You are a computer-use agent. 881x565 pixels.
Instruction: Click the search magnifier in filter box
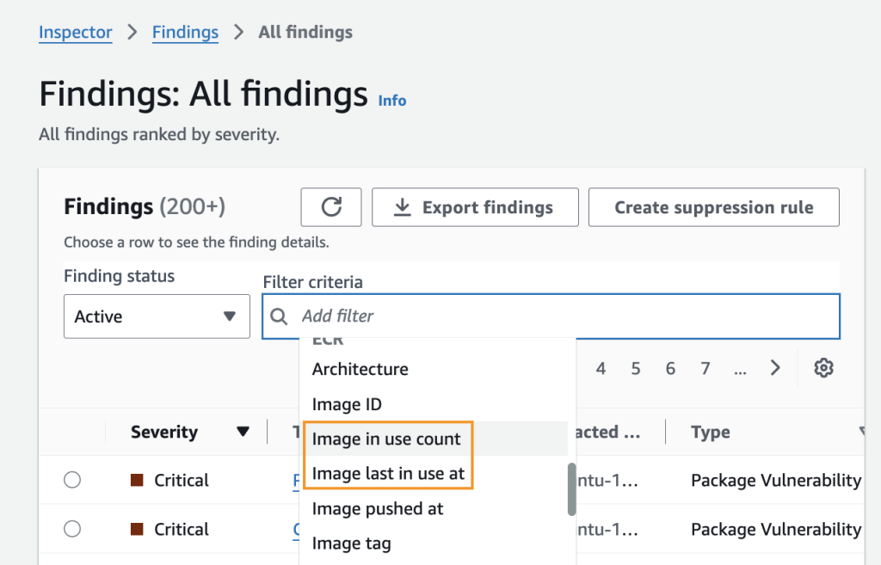click(x=279, y=316)
